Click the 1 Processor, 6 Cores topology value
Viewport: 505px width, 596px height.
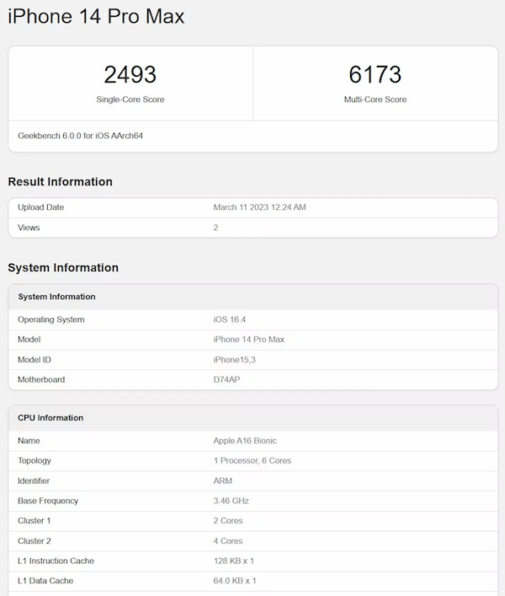pos(252,461)
